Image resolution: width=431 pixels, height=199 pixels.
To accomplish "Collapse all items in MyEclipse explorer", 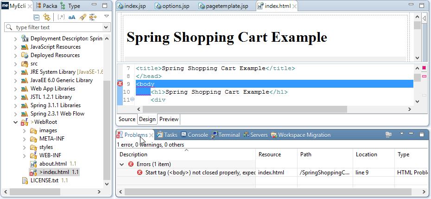I will (36, 17).
